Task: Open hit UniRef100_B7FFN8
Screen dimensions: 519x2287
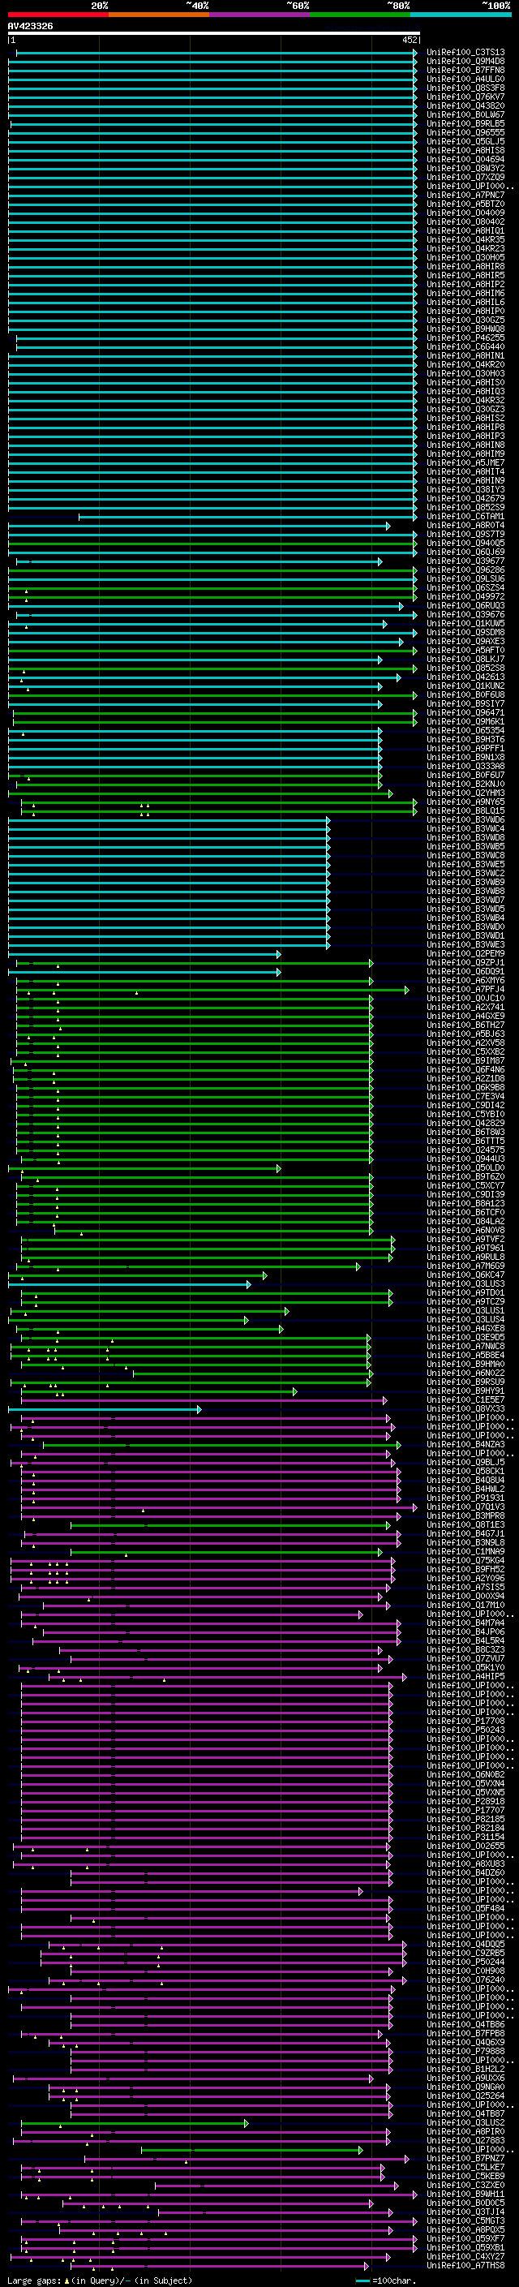Action: (x=465, y=70)
